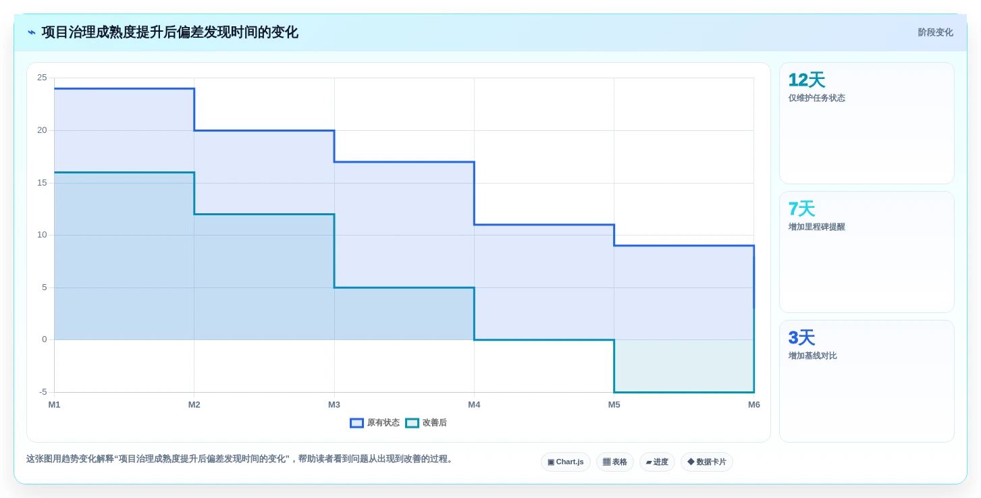This screenshot has width=981, height=498.
Task: Click the -5 y-axis value
Action: (x=43, y=392)
